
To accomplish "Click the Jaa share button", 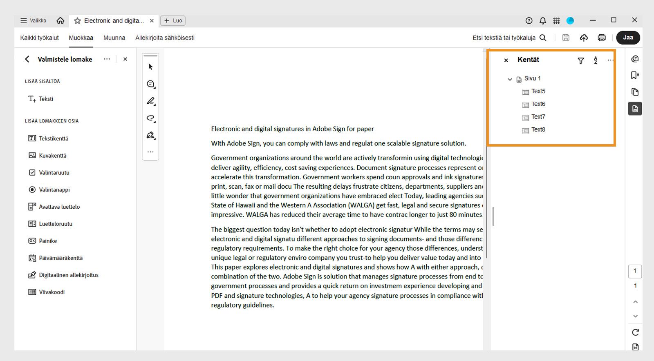I will [x=628, y=38].
